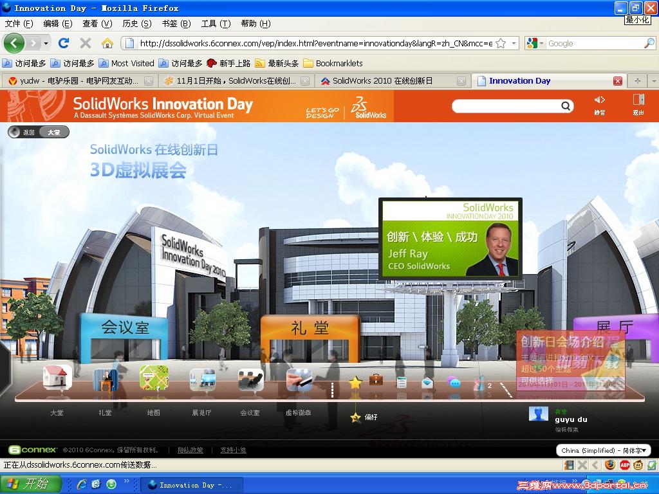Screen dimensions: 659x494
Task: Click the yellow star favorites dock icon
Action: tap(355, 382)
